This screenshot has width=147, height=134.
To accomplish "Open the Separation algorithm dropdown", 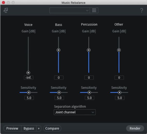I will [x=75, y=112].
